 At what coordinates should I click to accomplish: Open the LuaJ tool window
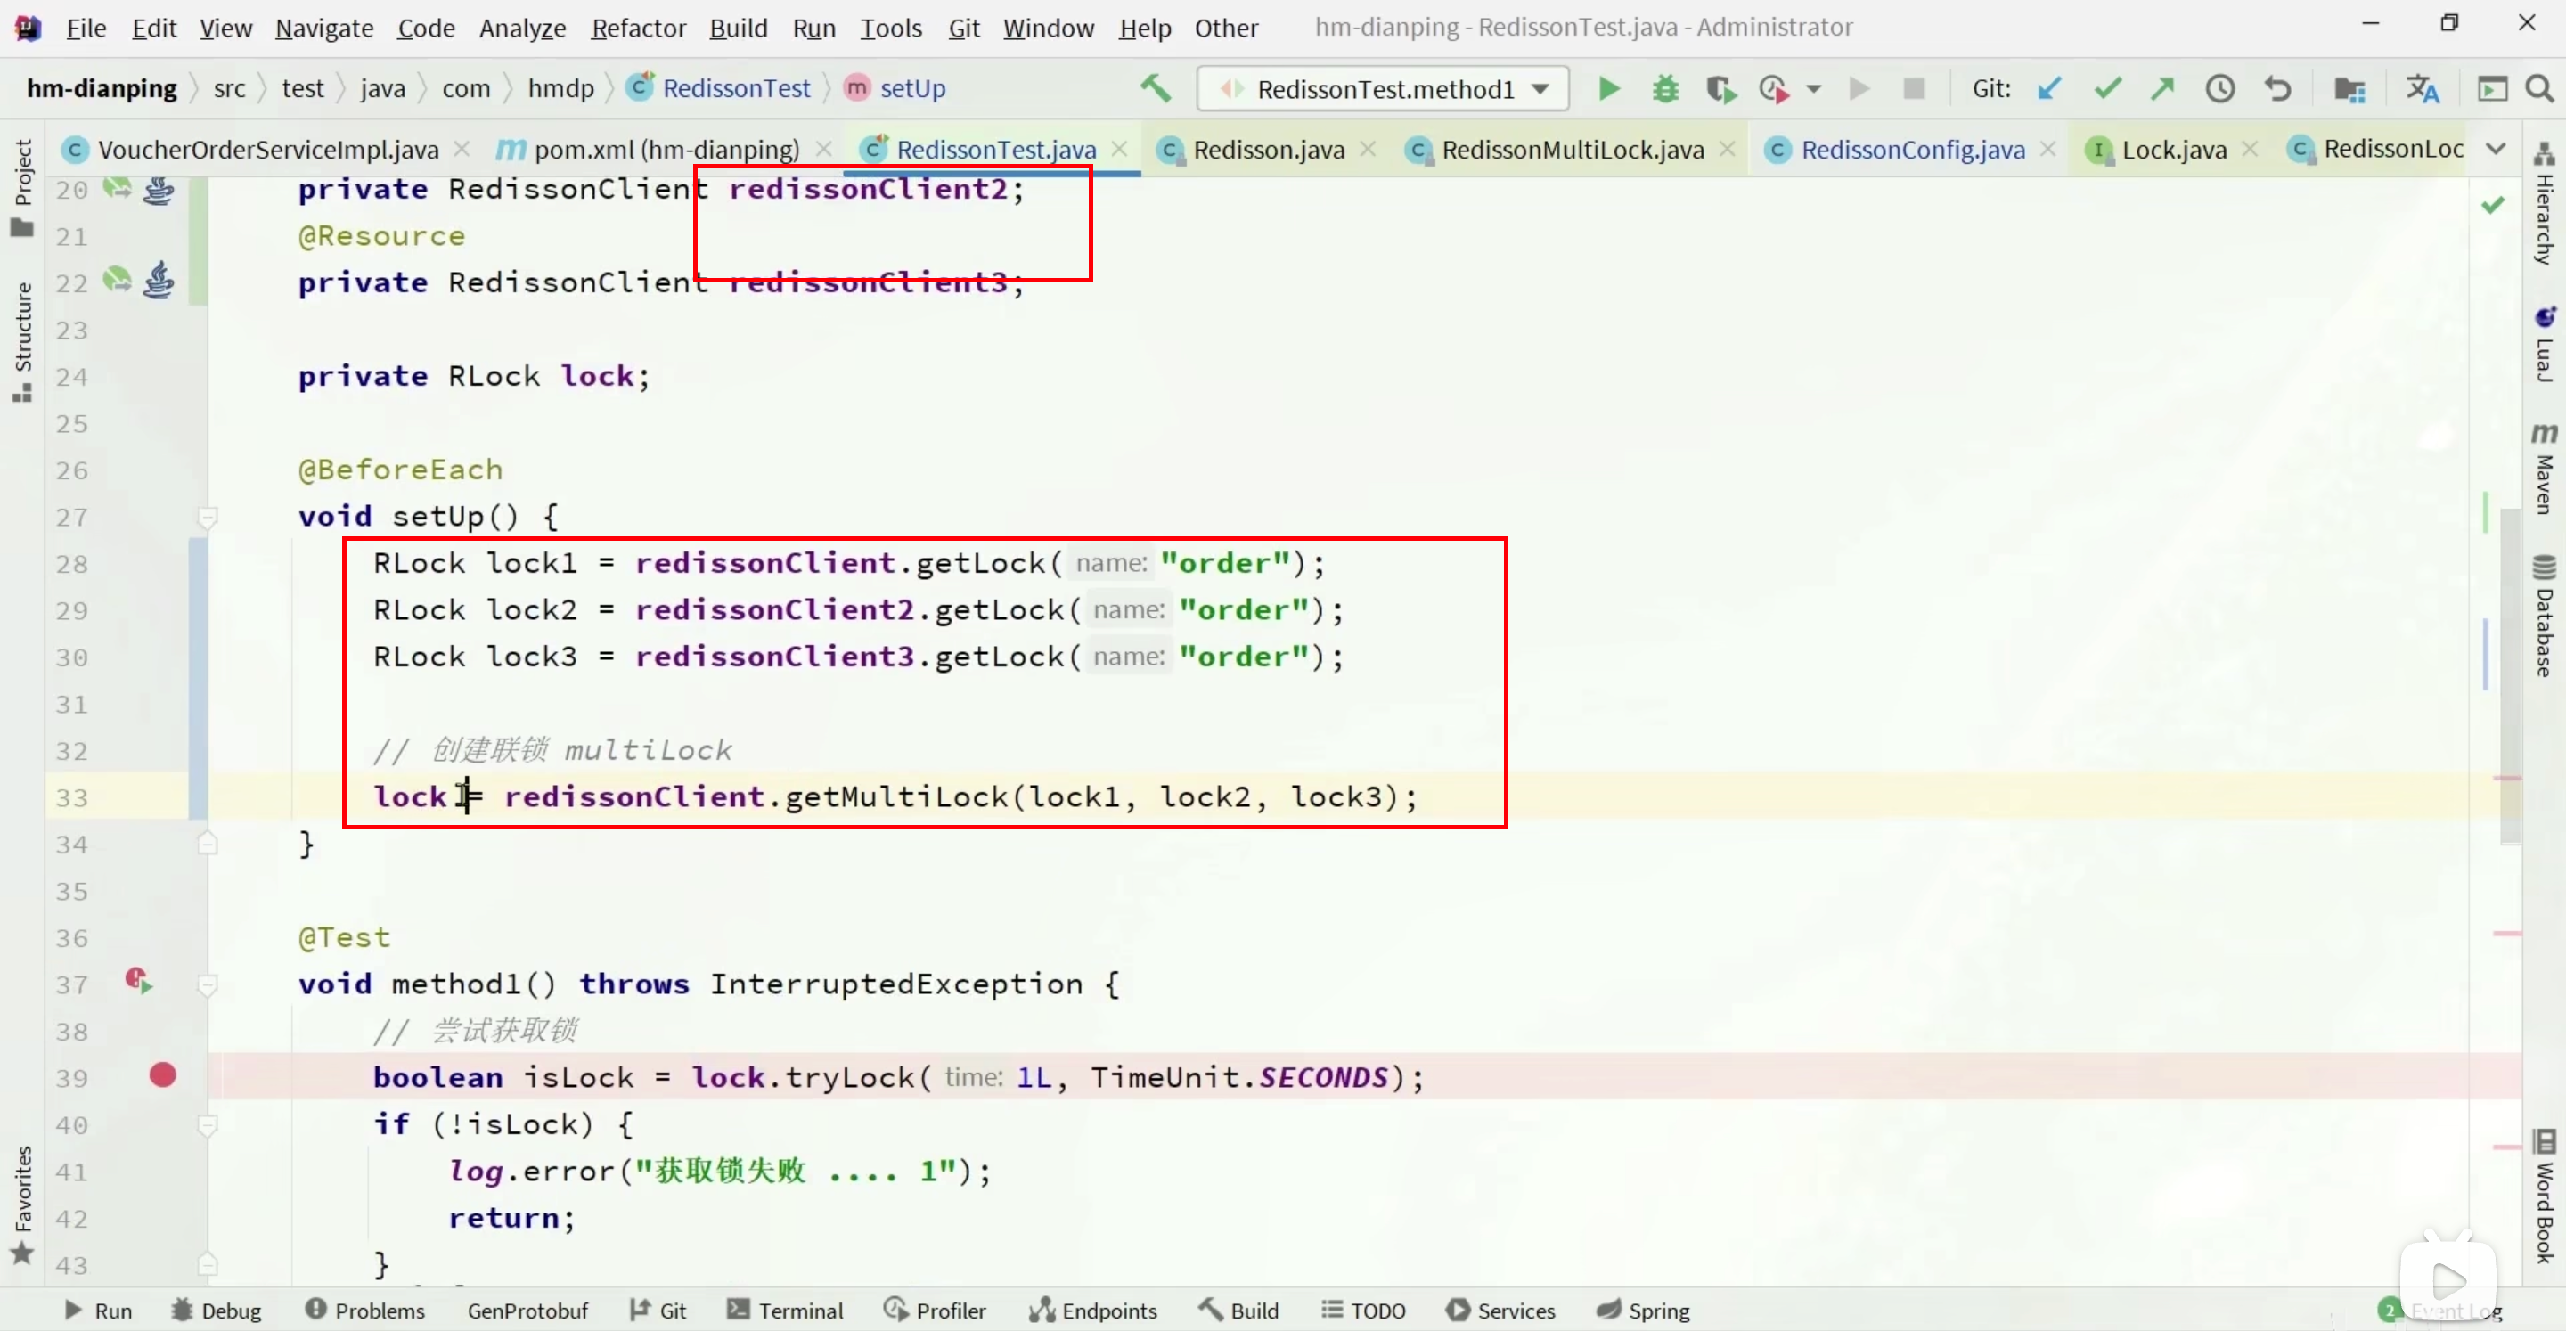pyautogui.click(x=2544, y=345)
